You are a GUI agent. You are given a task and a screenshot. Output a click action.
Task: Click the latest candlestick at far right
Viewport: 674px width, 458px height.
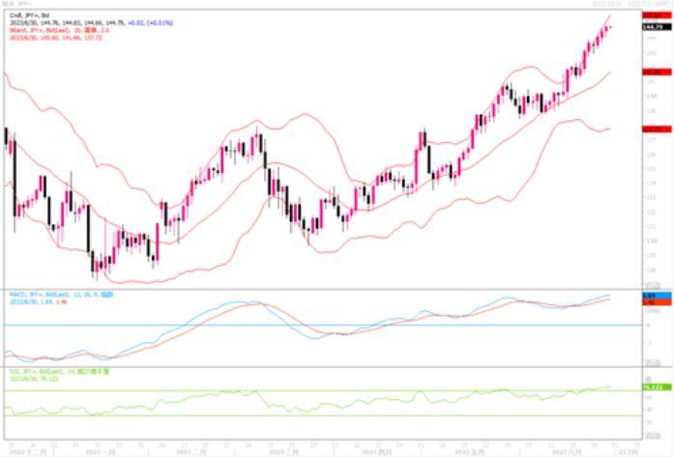click(x=608, y=27)
